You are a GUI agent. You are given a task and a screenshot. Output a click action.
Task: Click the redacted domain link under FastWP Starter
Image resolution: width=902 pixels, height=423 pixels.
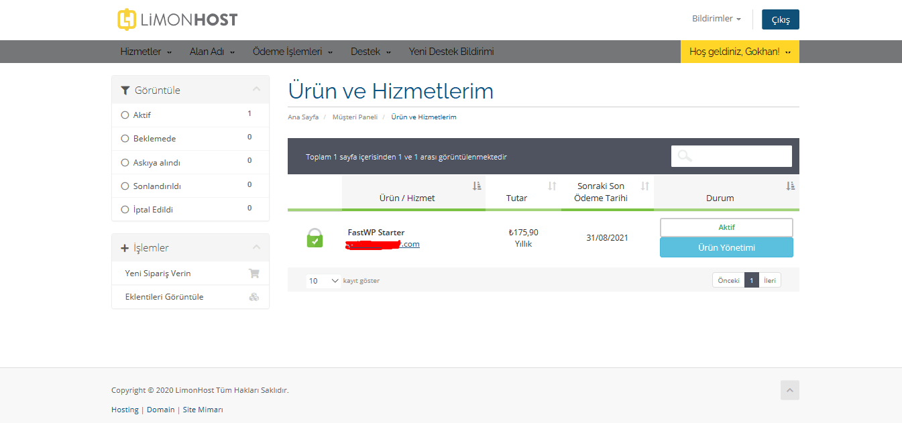click(x=383, y=244)
